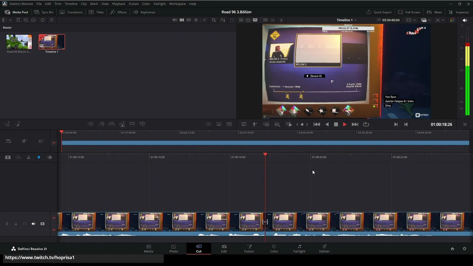
Task: Switch media pool to filmstrip view
Action: tap(189, 20)
